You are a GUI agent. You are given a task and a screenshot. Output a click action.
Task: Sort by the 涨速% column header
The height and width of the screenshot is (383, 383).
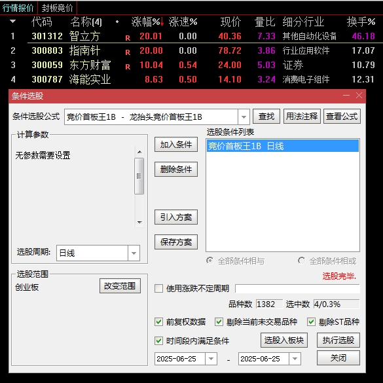183,22
